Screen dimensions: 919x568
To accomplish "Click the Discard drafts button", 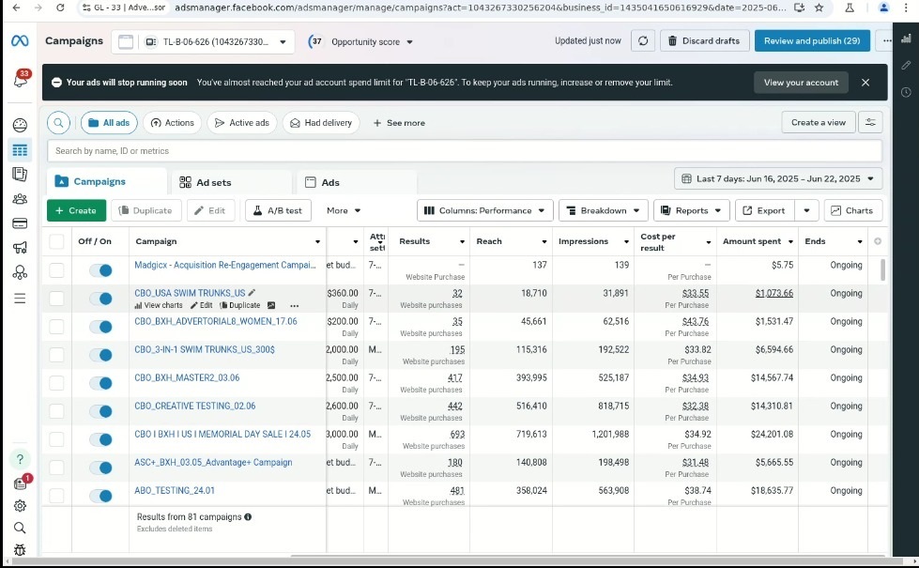I will pos(704,41).
